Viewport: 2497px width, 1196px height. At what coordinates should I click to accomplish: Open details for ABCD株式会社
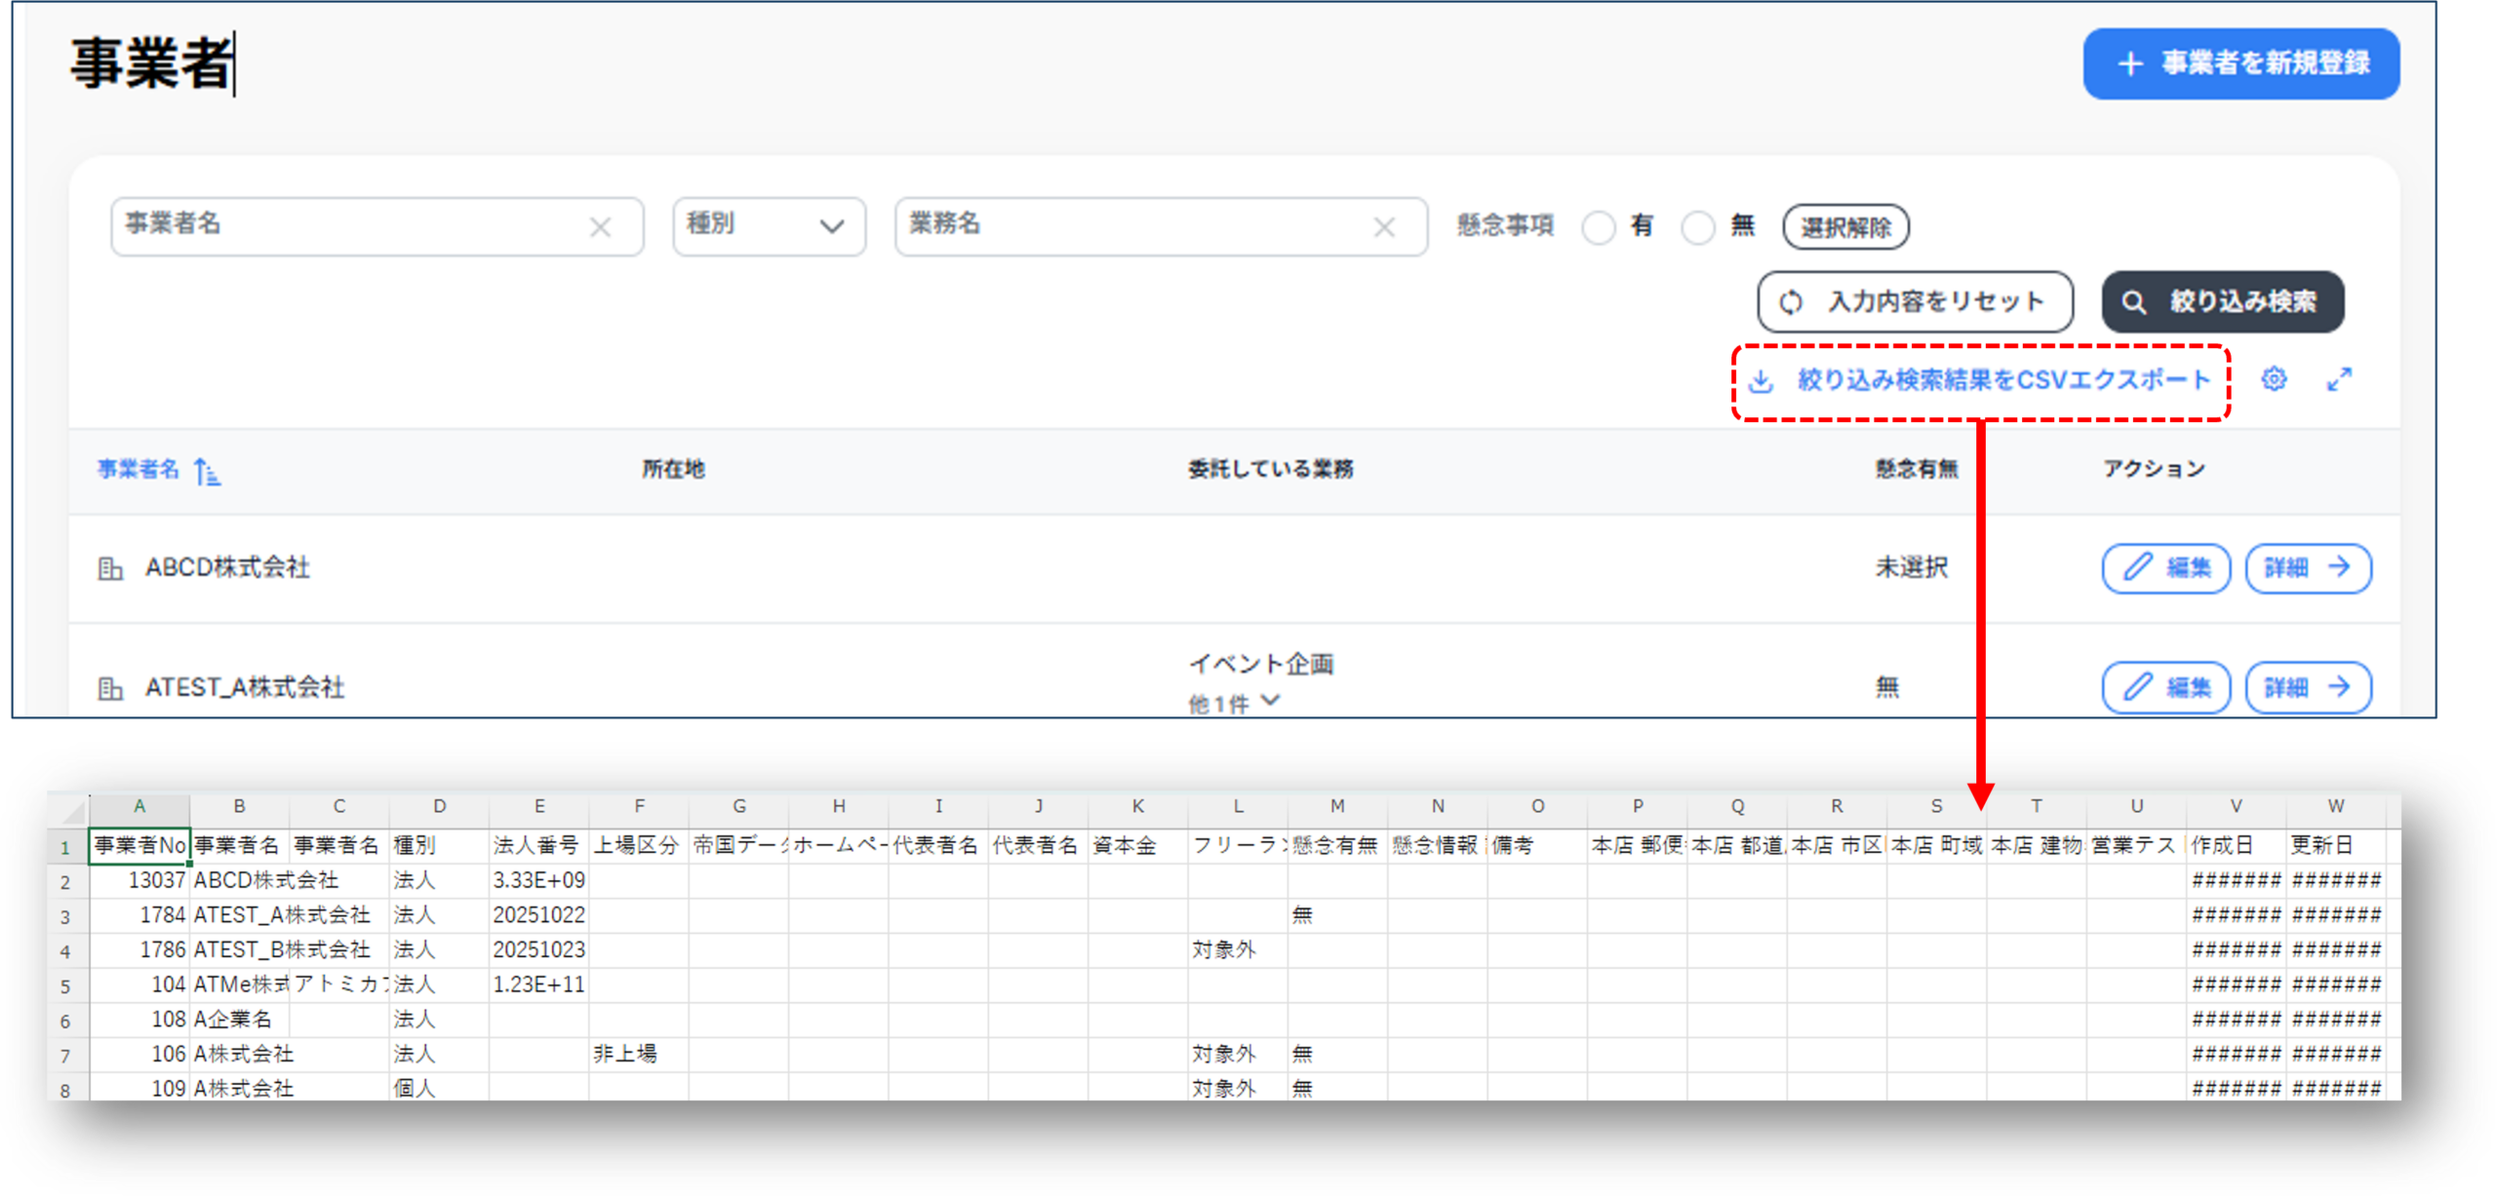[x=2308, y=568]
